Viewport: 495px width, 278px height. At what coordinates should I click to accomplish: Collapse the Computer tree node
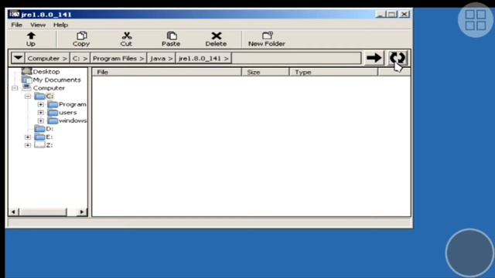point(15,88)
